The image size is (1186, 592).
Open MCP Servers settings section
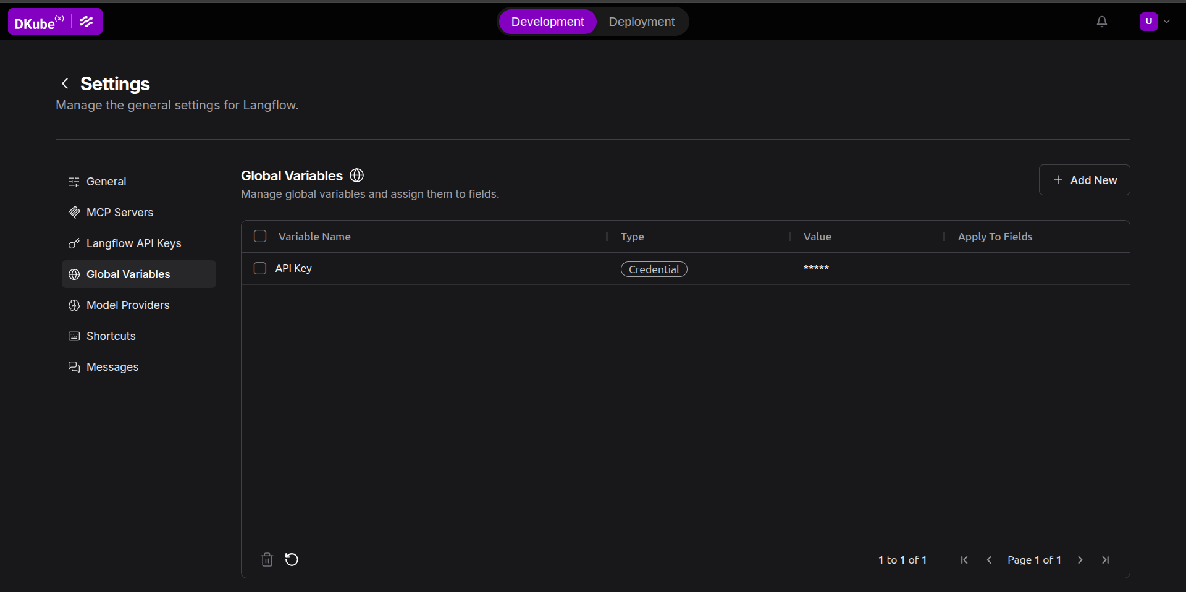[x=139, y=213]
